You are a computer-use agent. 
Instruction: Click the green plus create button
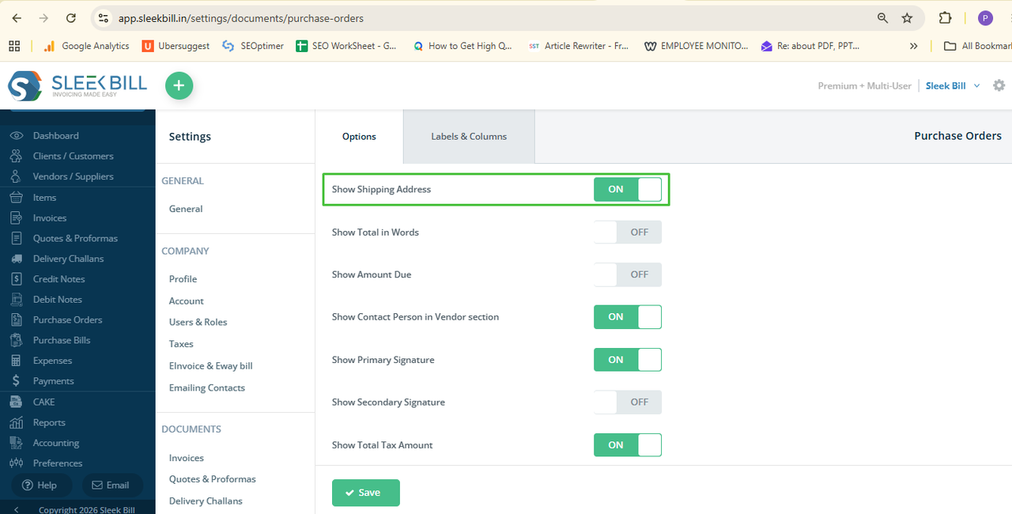pyautogui.click(x=179, y=85)
